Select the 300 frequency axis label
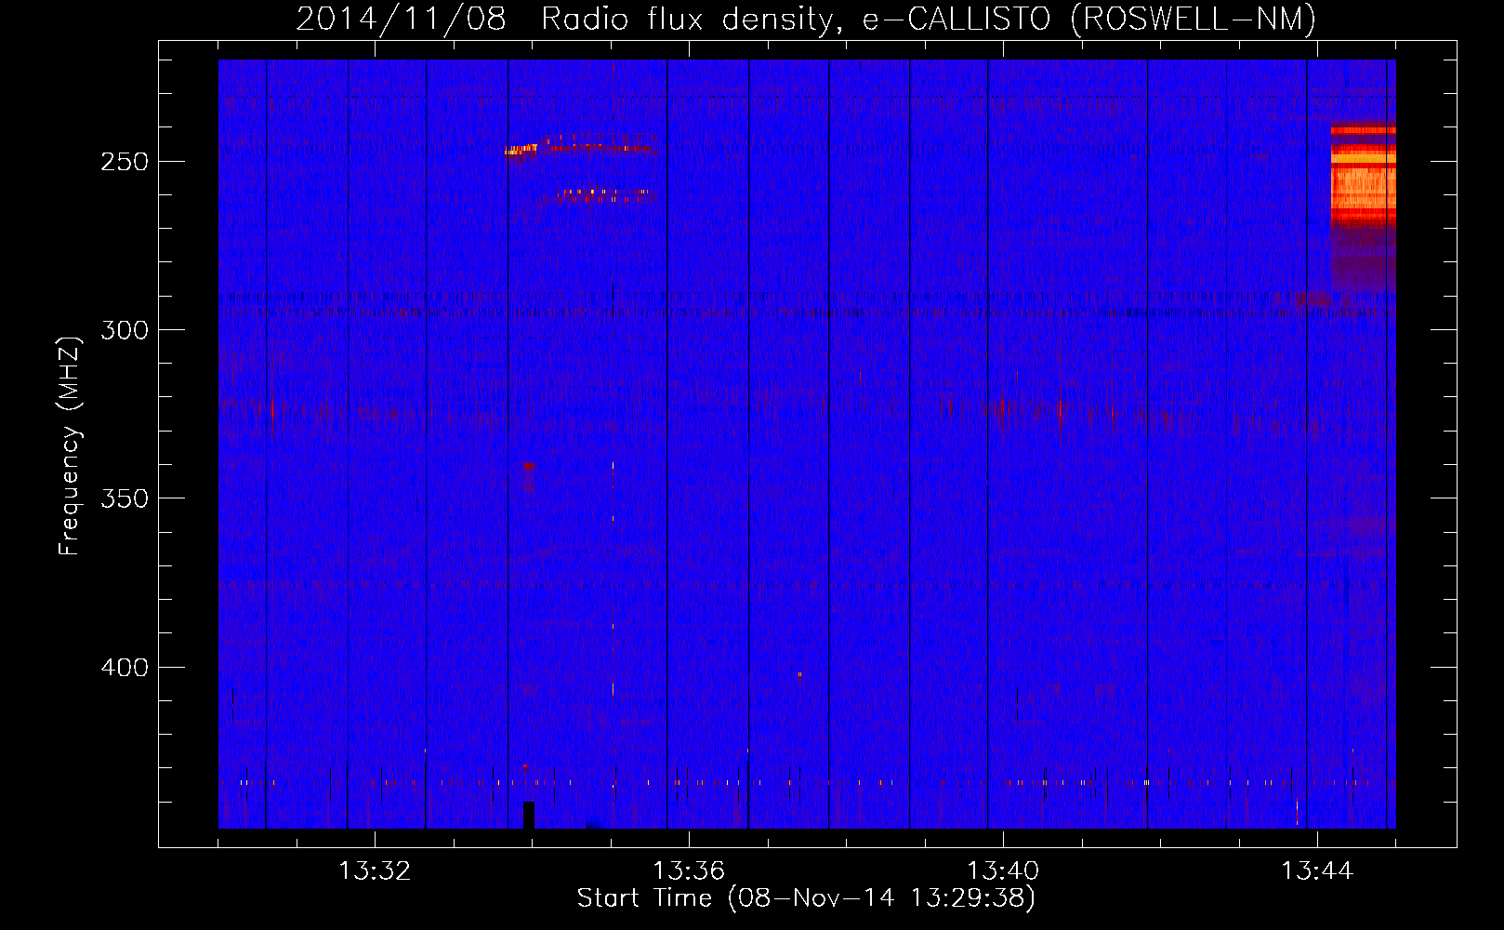Screen dimensions: 1504x930 (125, 330)
